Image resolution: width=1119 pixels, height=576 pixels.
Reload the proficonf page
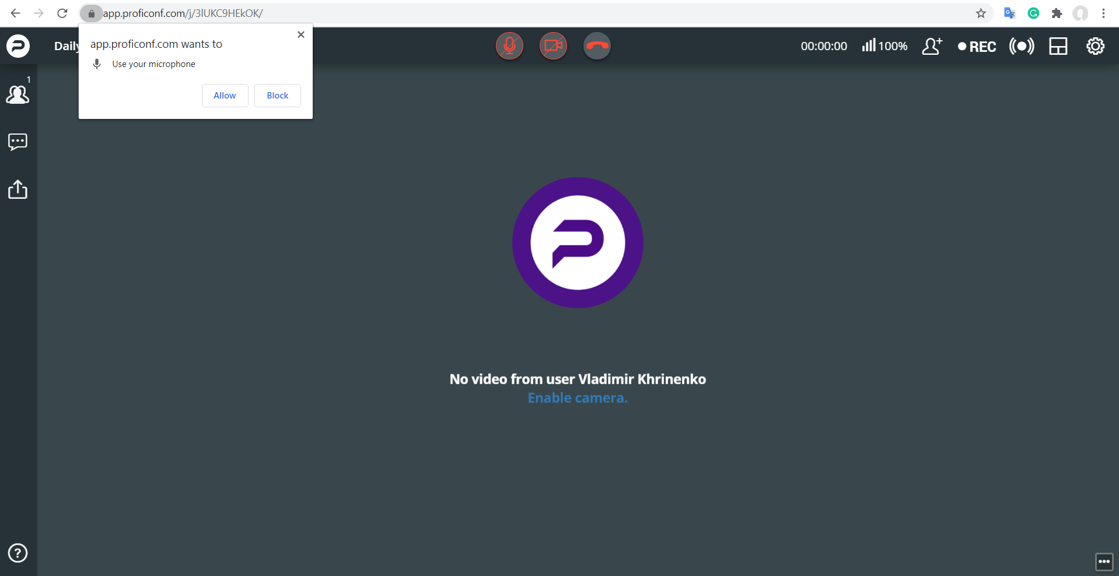tap(62, 13)
